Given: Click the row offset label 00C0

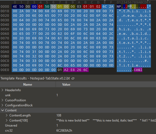Looking at the screenshot, I should pos(5,61).
